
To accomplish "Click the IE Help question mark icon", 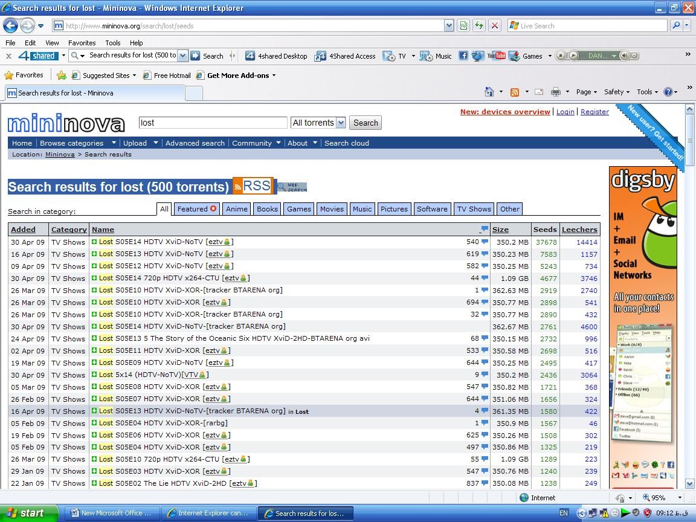I will [x=668, y=92].
